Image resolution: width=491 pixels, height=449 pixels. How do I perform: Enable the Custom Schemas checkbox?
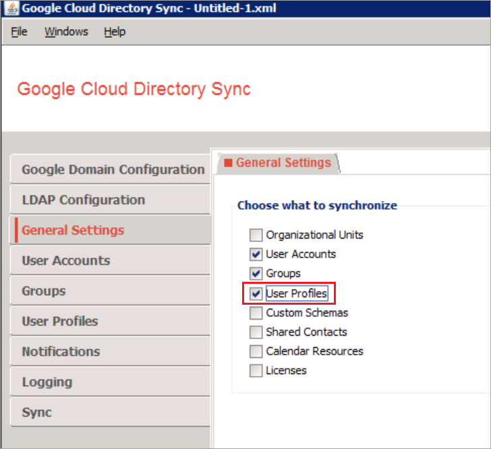256,313
